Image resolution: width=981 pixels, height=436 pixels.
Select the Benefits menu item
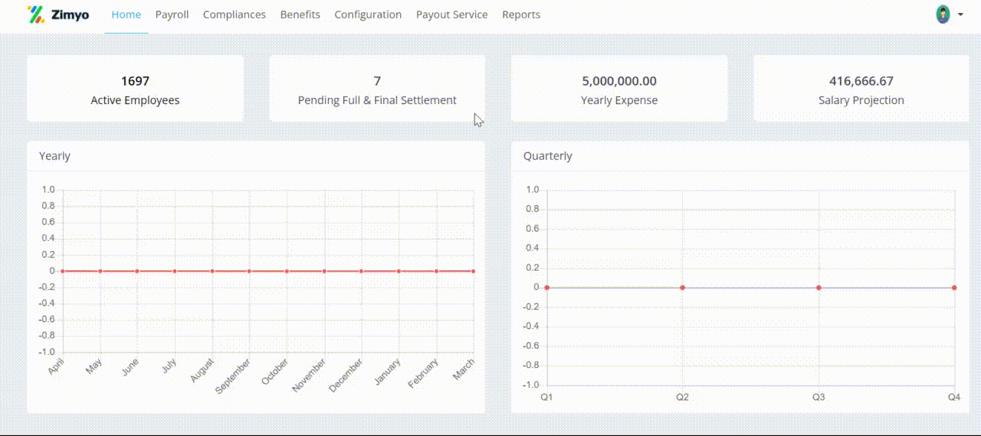pos(300,15)
